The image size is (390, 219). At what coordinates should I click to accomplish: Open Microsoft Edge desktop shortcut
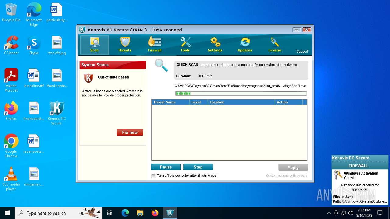tap(34, 15)
